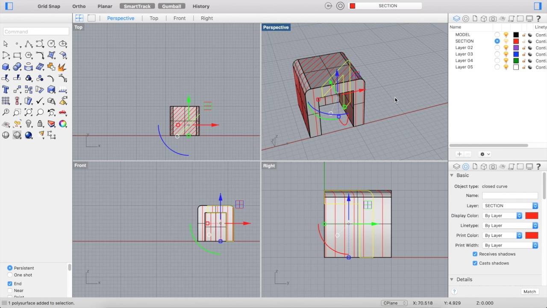Select the Polygon drawing tool
547x308 pixels.
[29, 55]
